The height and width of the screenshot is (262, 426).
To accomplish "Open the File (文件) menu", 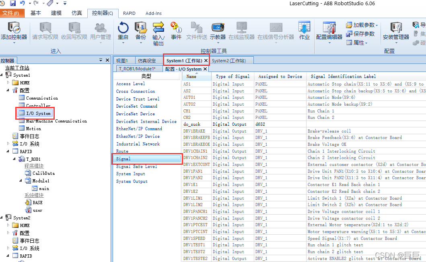I will tap(12, 13).
